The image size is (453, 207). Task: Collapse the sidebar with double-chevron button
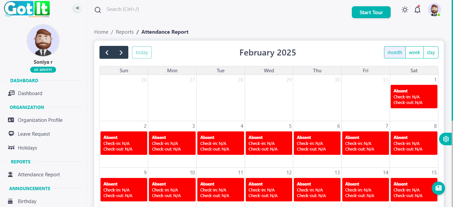click(77, 8)
